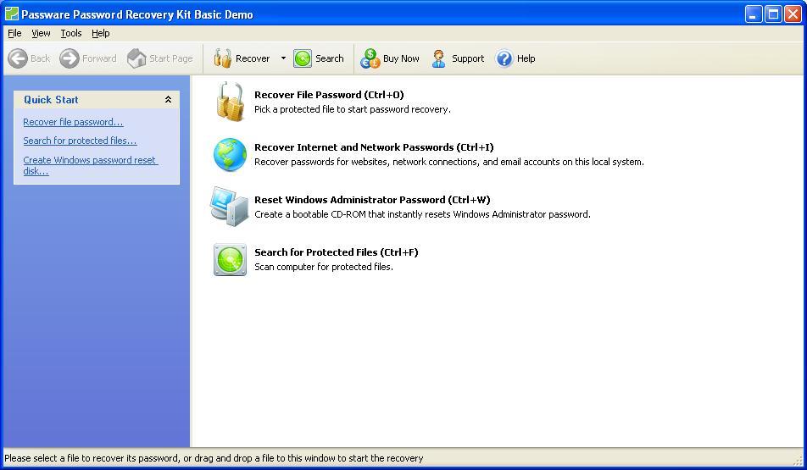This screenshot has width=807, height=470.
Task: Click the 'Search' toolbar label
Action: tap(330, 58)
